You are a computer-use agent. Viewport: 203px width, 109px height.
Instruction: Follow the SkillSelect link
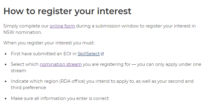point(89,54)
